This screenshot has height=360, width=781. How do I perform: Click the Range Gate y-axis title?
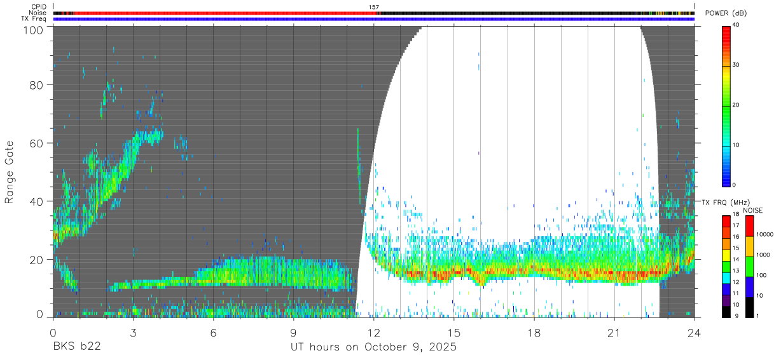[10, 172]
